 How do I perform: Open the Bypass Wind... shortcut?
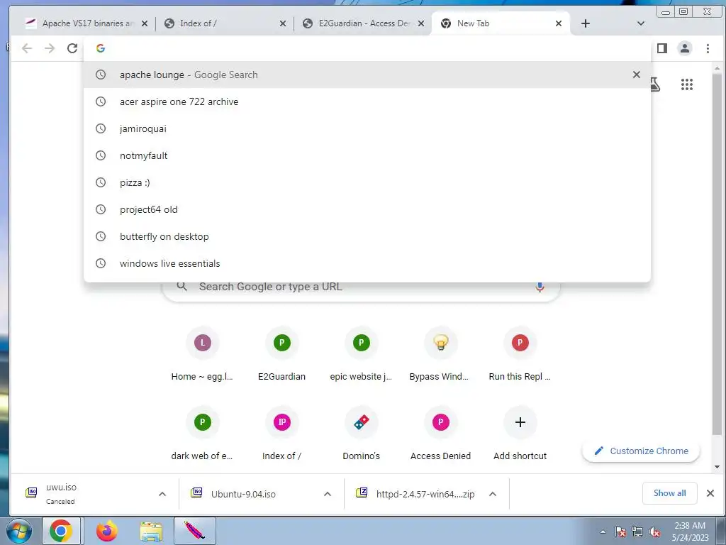[x=440, y=353]
